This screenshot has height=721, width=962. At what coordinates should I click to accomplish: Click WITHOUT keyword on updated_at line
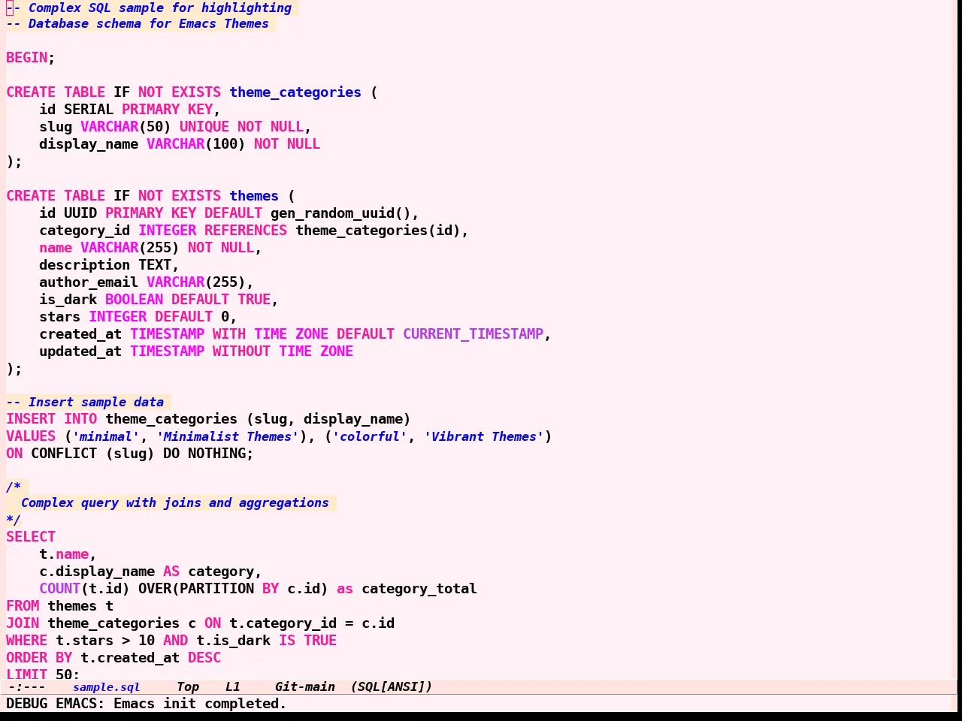[241, 351]
